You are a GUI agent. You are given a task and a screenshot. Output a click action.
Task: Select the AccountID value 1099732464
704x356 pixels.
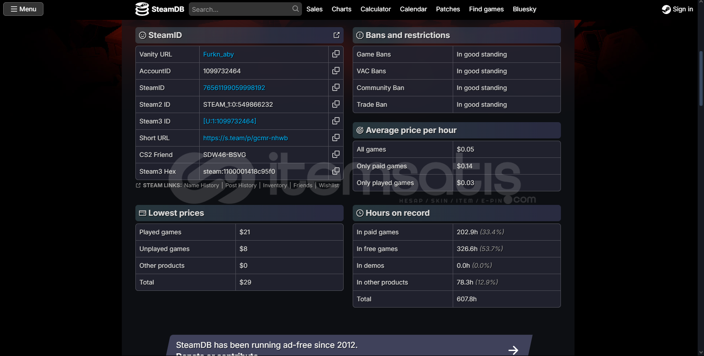click(x=222, y=71)
